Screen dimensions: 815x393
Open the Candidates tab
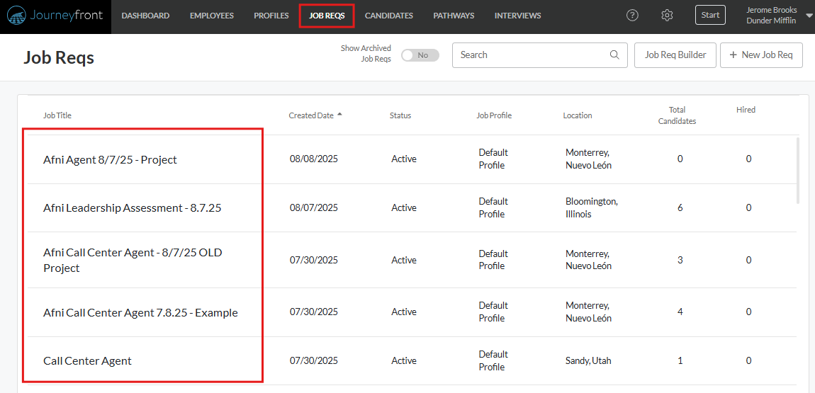[389, 16]
